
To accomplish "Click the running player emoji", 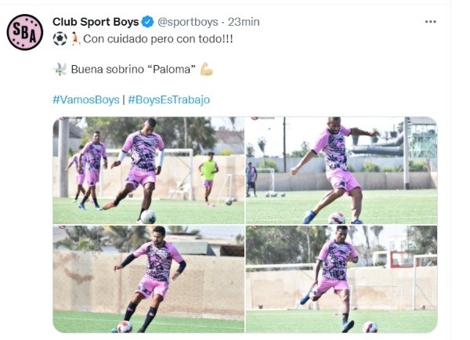I will click(76, 38).
